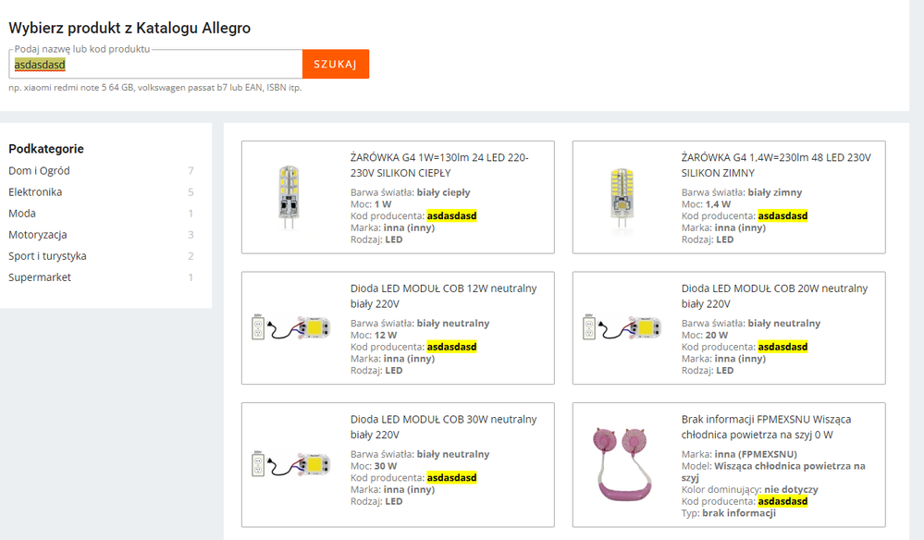
Task: Choose the Moda subcategory
Action: (x=22, y=214)
